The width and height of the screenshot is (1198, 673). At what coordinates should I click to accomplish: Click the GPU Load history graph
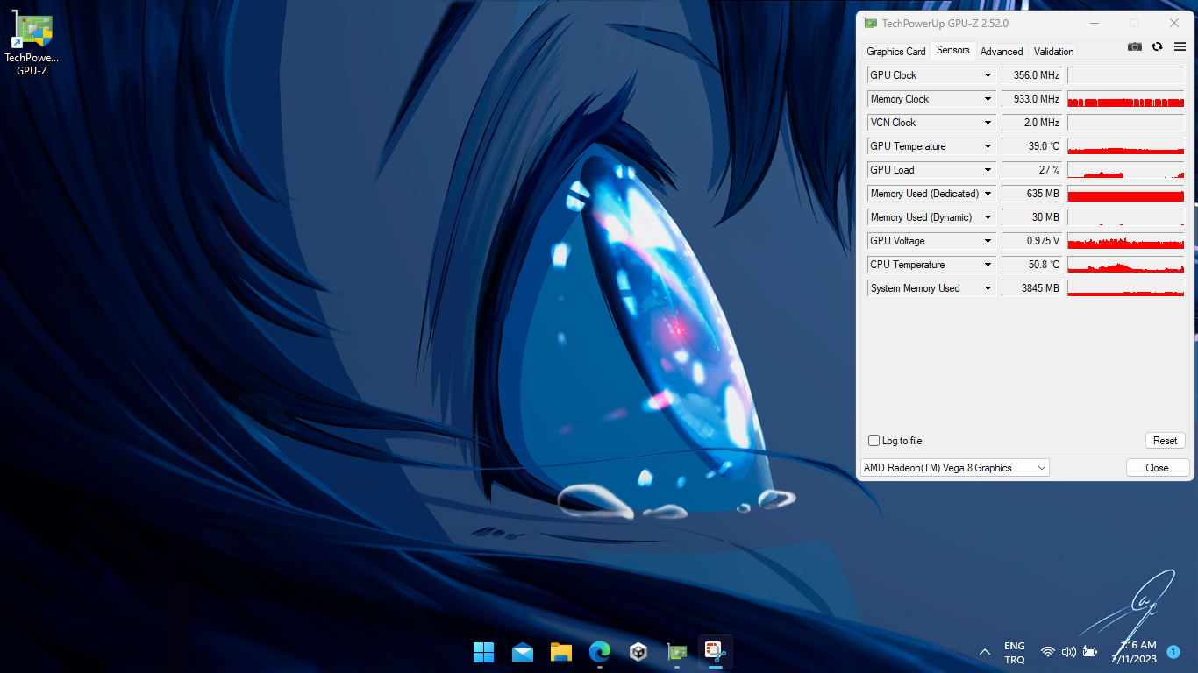1126,170
